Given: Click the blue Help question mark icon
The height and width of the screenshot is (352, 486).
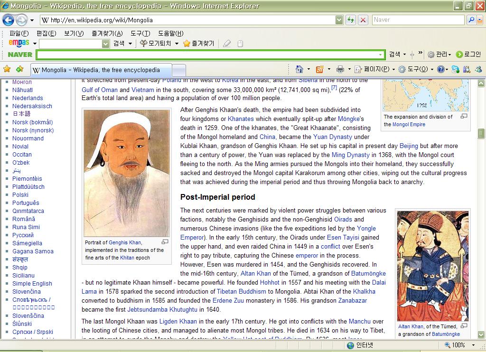Looking at the screenshot, I should pos(440,69).
